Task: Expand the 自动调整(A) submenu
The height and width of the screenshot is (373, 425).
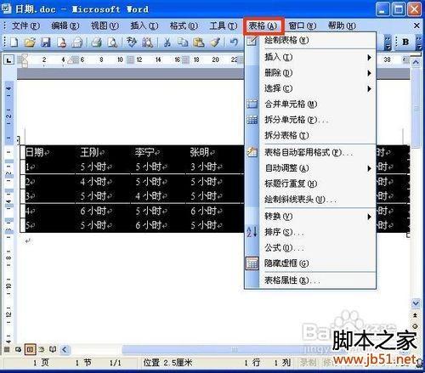Action: [x=310, y=168]
